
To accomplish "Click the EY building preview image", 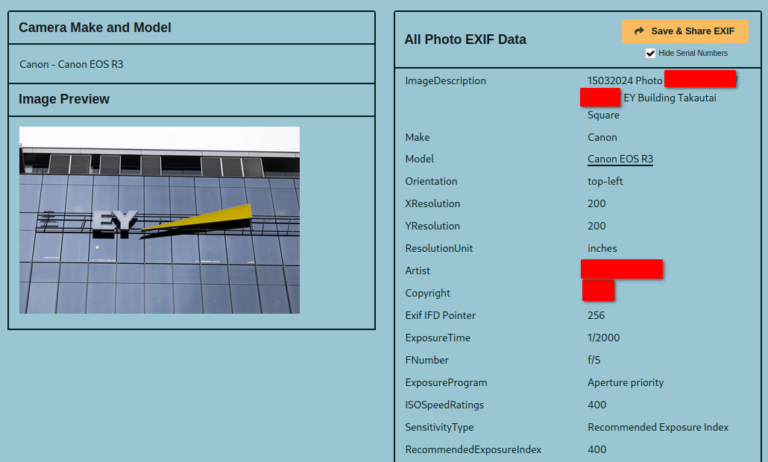I will [160, 220].
